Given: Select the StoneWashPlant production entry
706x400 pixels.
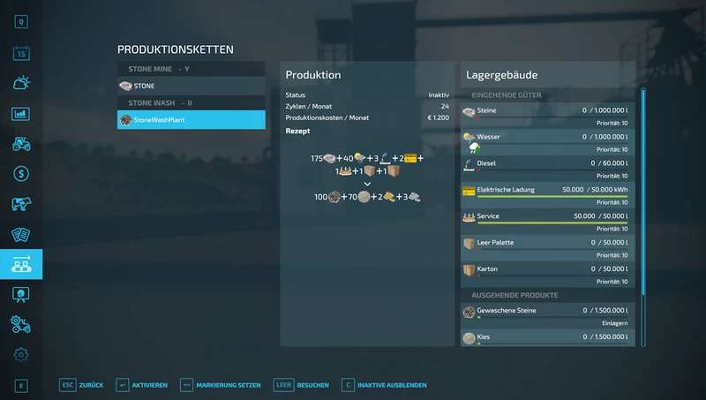Looking at the screenshot, I should (x=191, y=119).
